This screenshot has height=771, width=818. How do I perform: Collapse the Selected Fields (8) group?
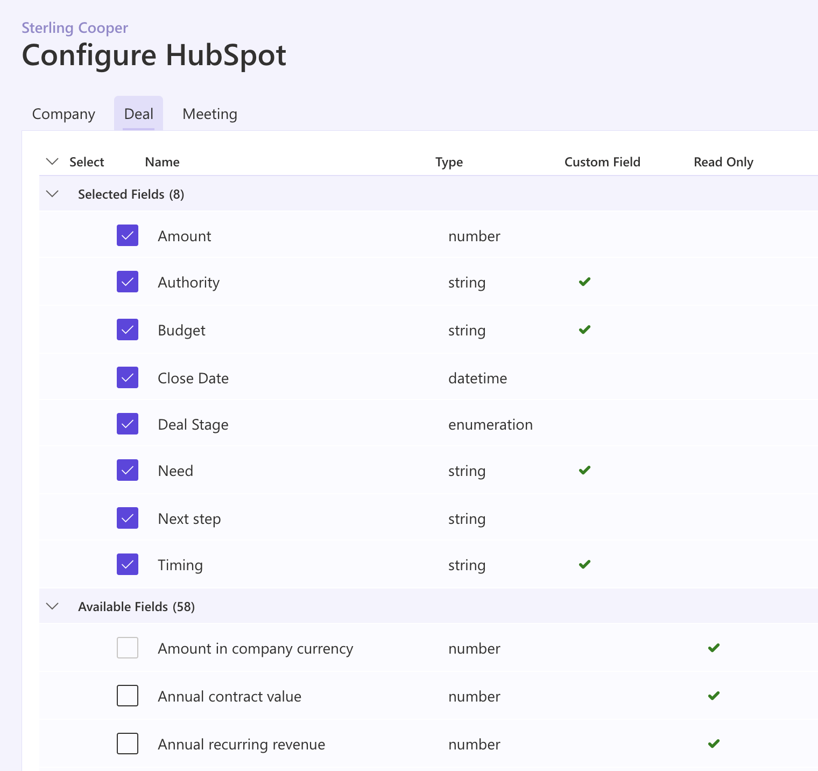(x=52, y=194)
